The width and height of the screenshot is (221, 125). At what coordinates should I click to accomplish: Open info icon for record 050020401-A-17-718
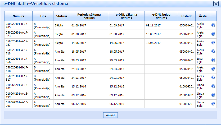[x=213, y=51]
